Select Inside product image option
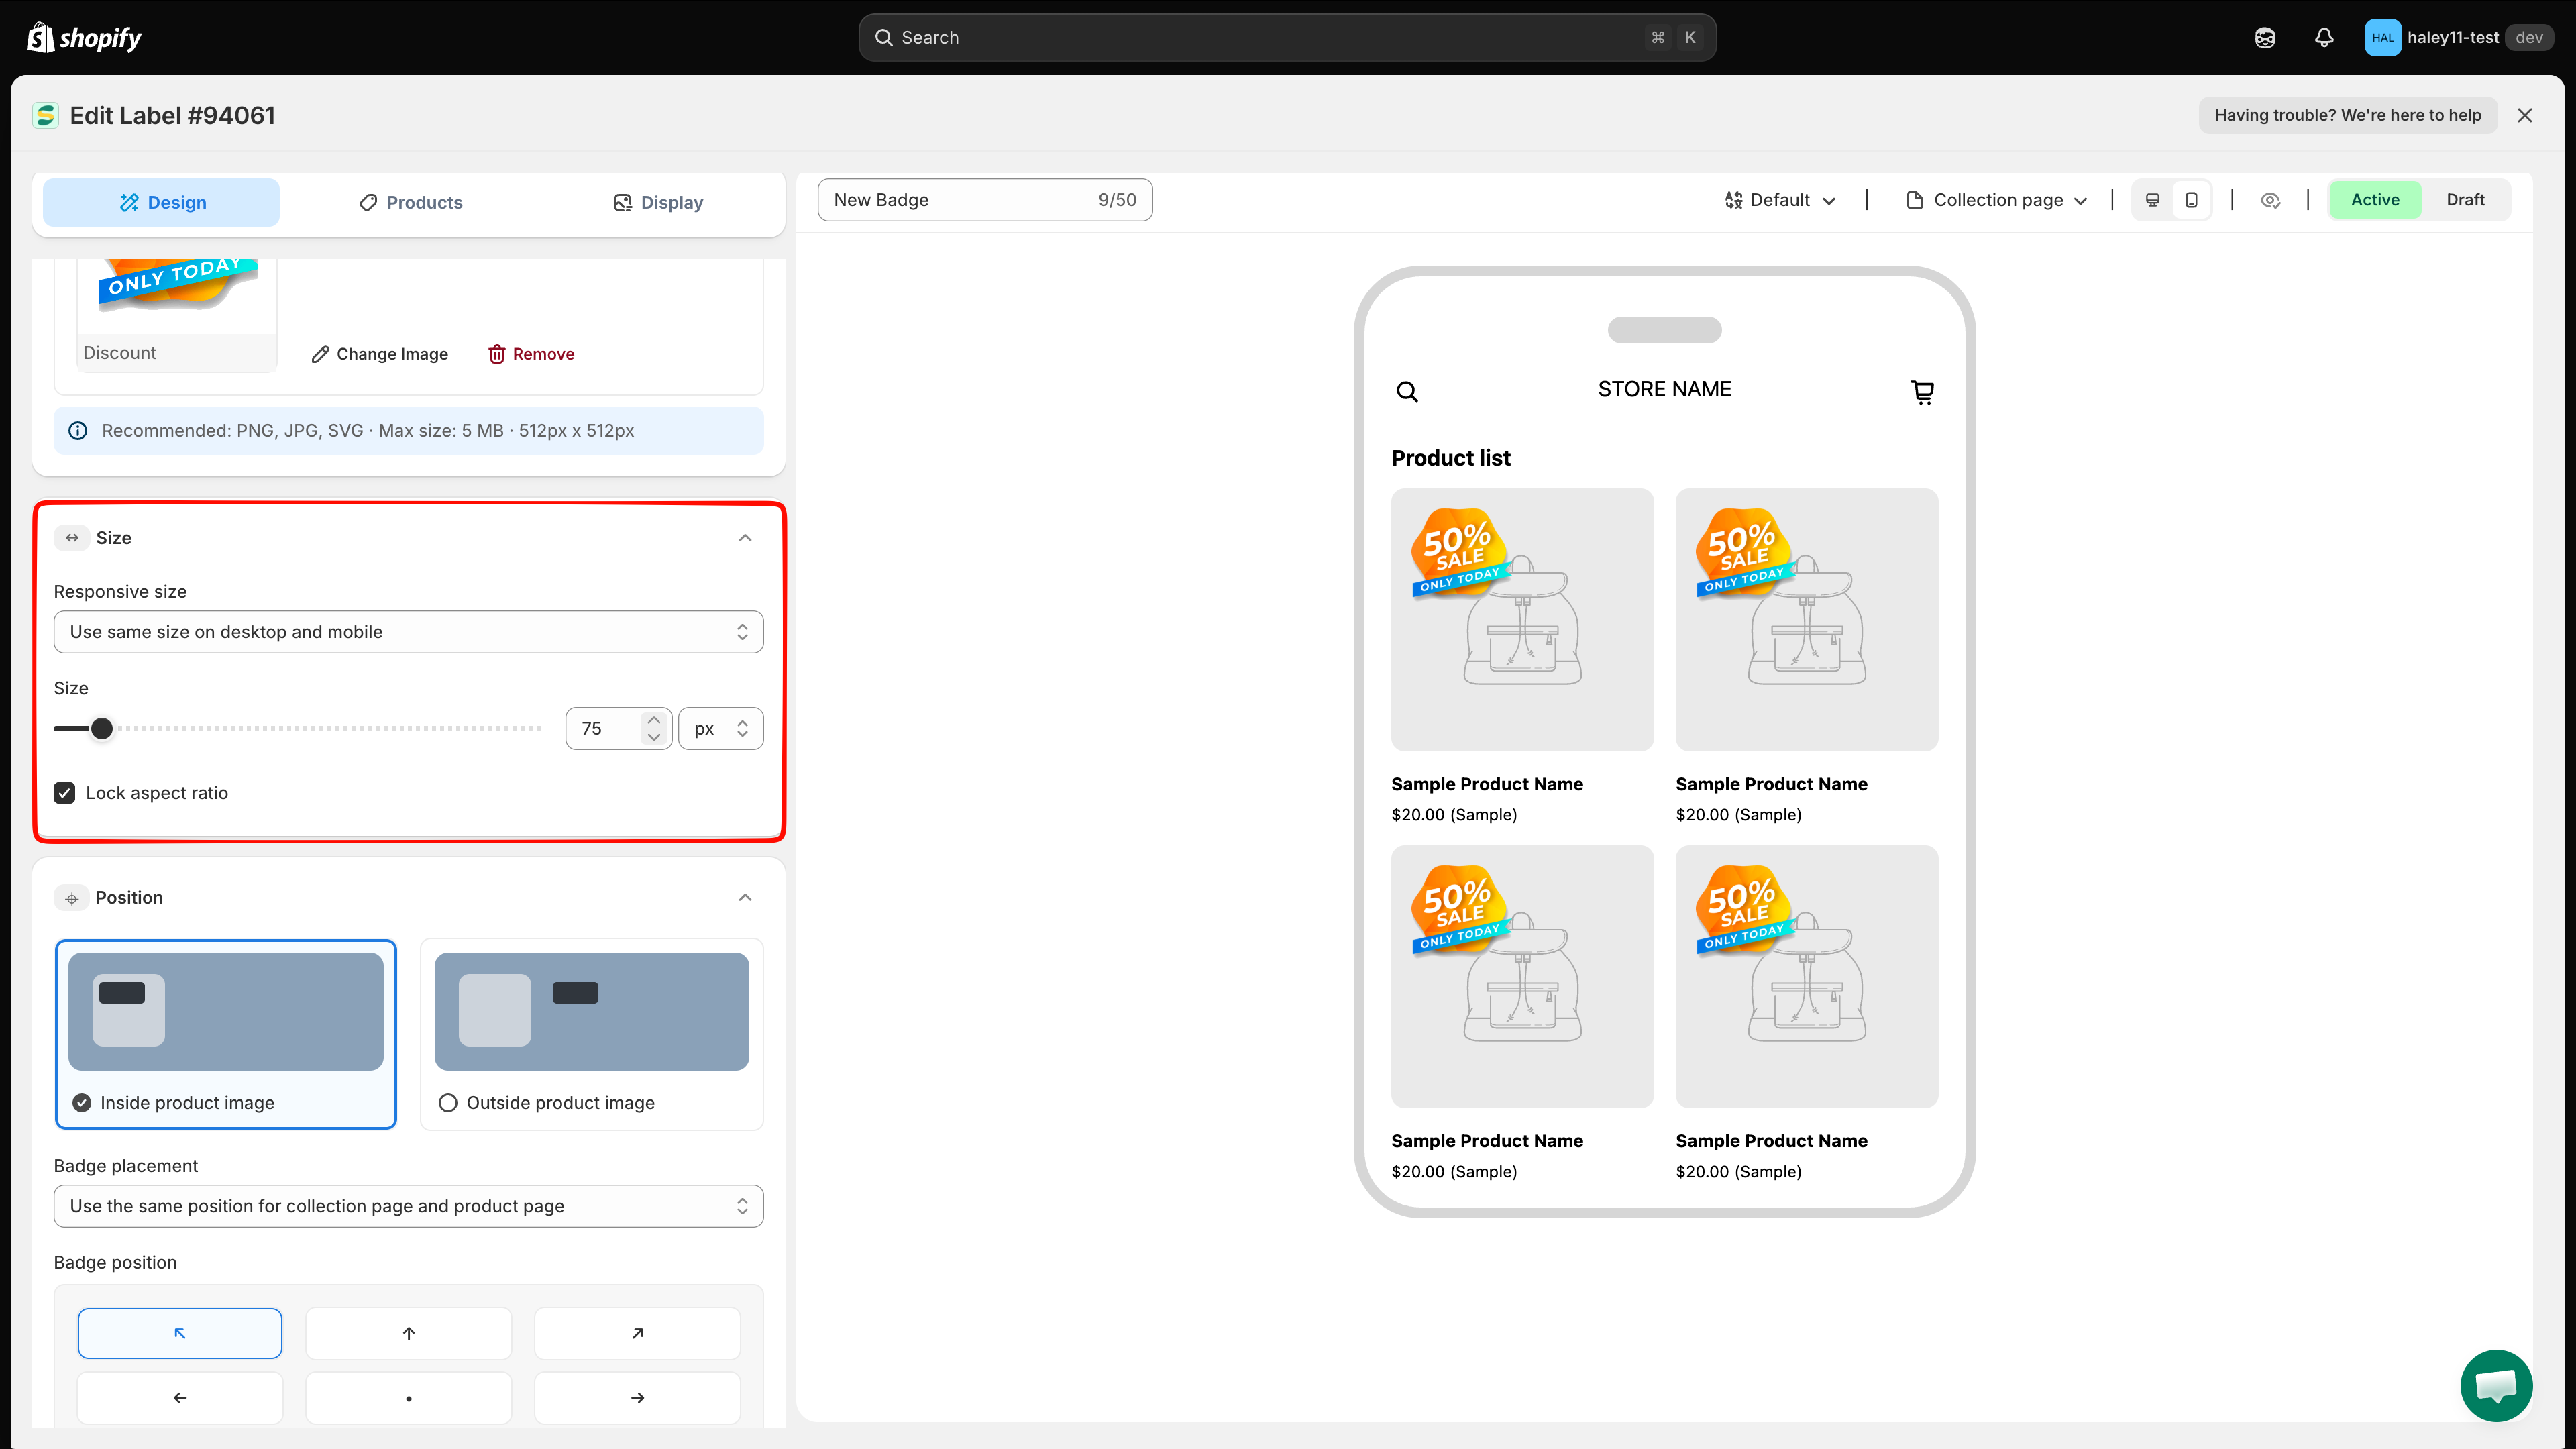The image size is (2576, 1449). coord(226,1034)
